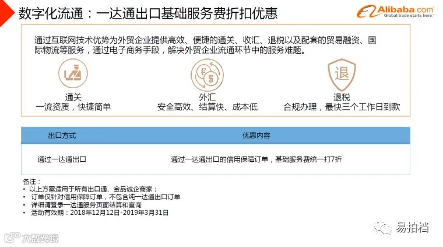Click the cell about 基础服务费统一打7折
Screen dimensions: 443x247
pos(256,159)
